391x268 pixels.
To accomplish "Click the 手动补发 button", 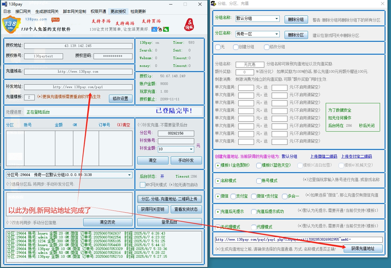I will (186, 160).
